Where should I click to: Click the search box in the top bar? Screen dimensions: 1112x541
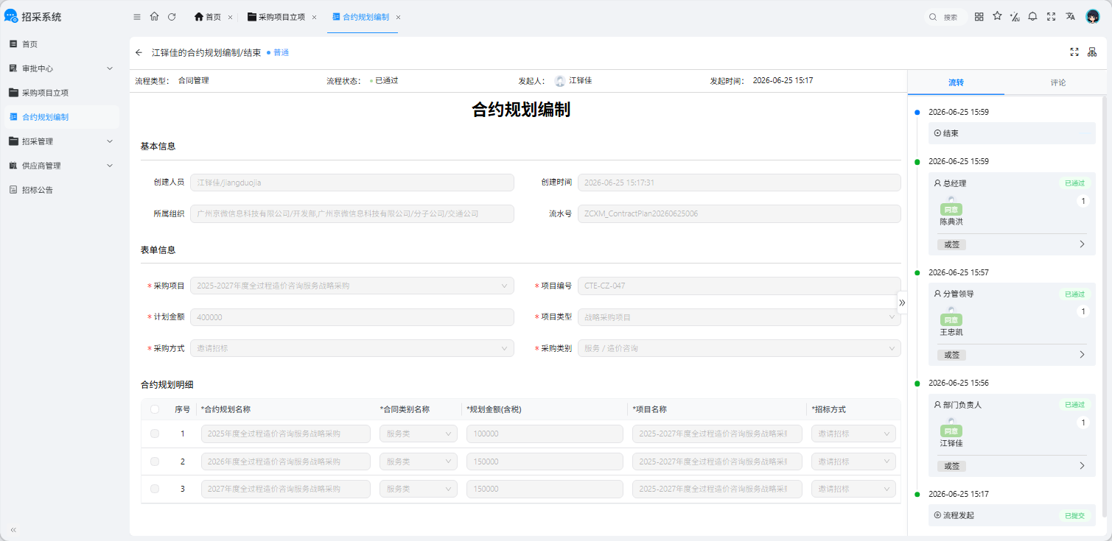(947, 16)
